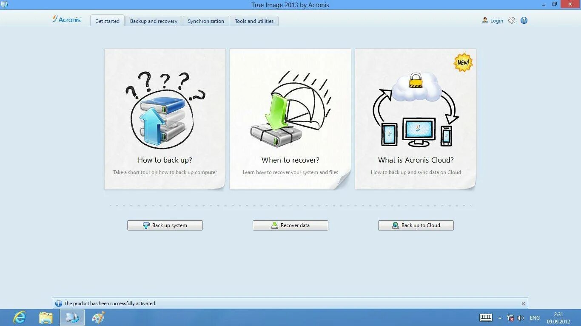Screen dimensions: 581x326
Task: Open the When to recover illustration
Action: coord(290,110)
